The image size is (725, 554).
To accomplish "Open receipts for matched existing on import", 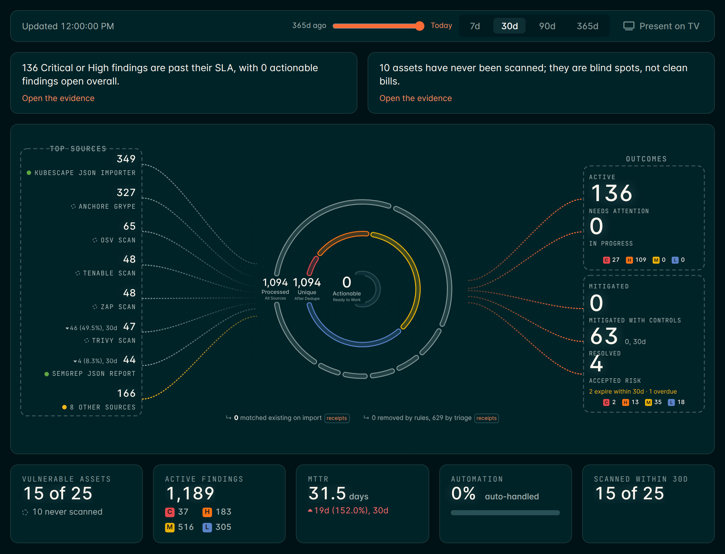I will [337, 418].
